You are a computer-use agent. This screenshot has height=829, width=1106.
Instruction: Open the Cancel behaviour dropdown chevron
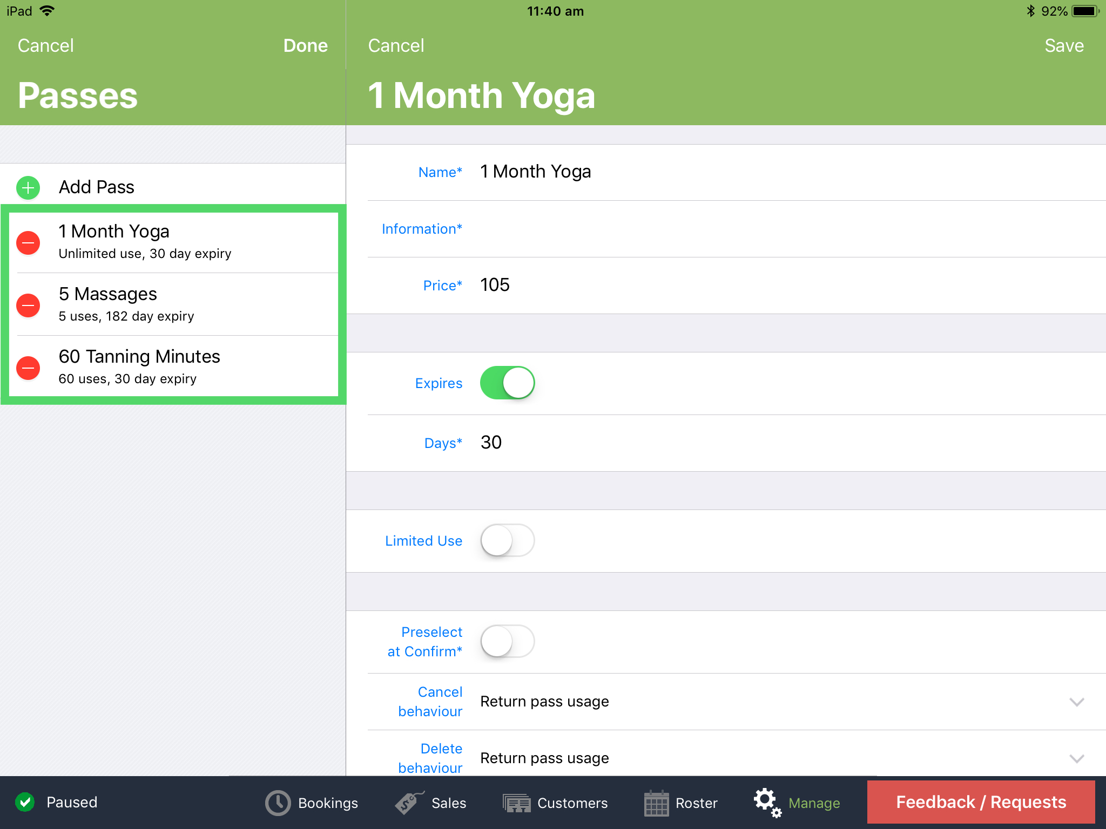(1076, 702)
